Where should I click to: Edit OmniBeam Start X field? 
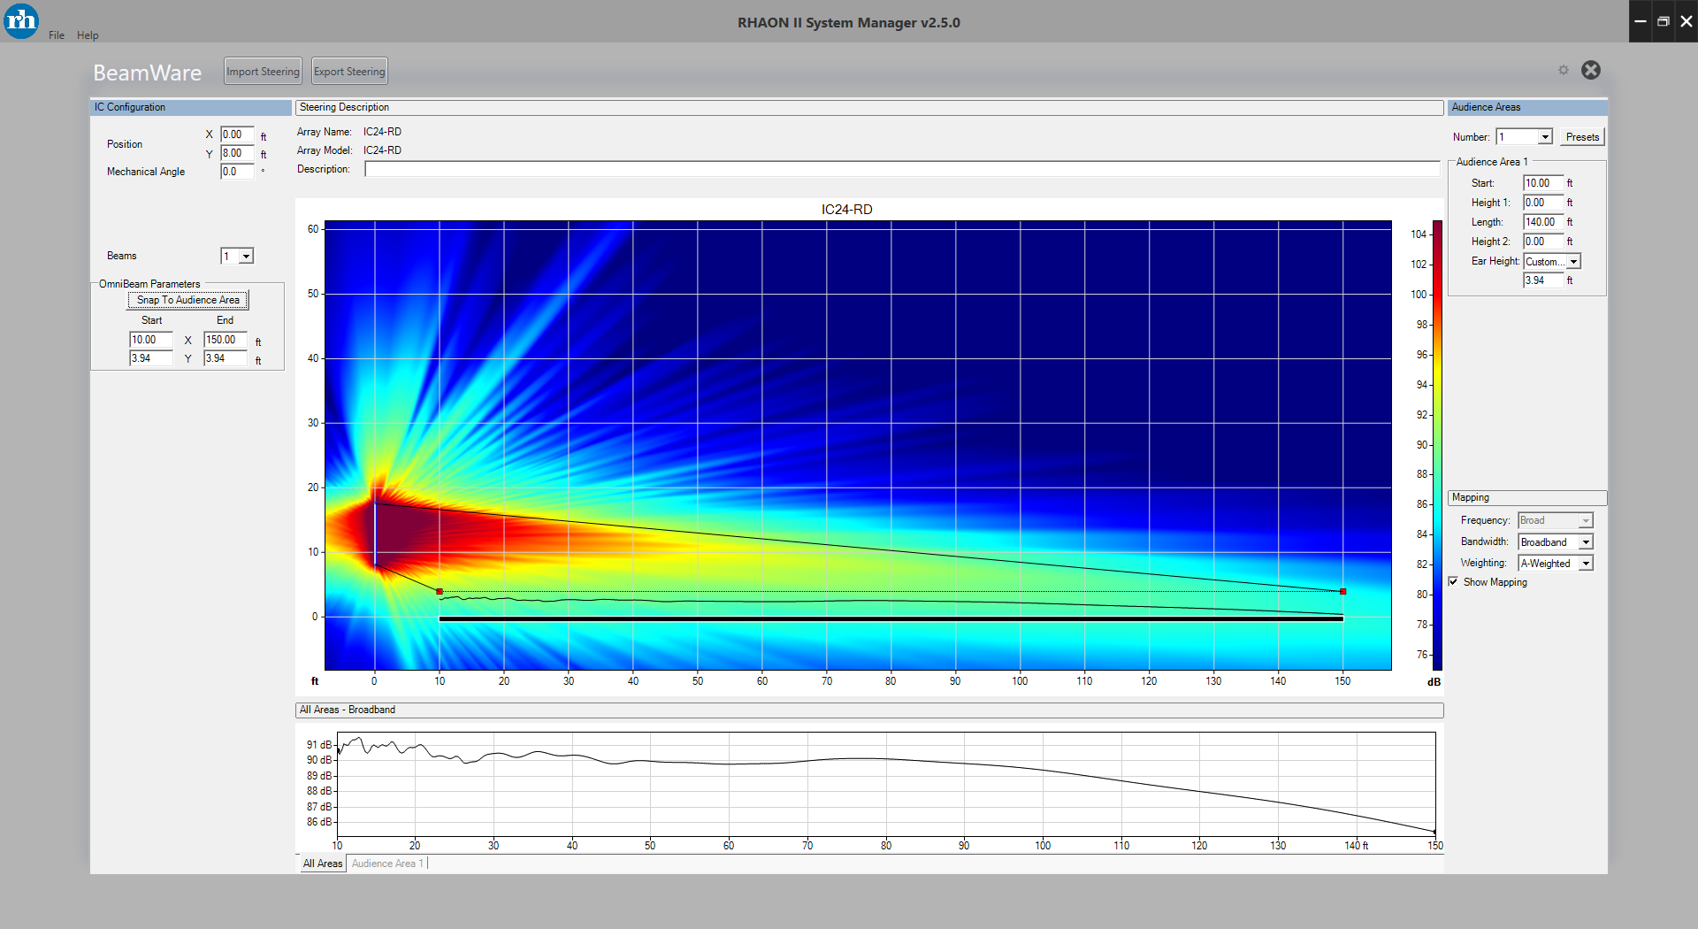click(x=151, y=340)
